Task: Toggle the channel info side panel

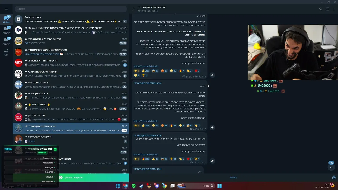Action: point(327,9)
